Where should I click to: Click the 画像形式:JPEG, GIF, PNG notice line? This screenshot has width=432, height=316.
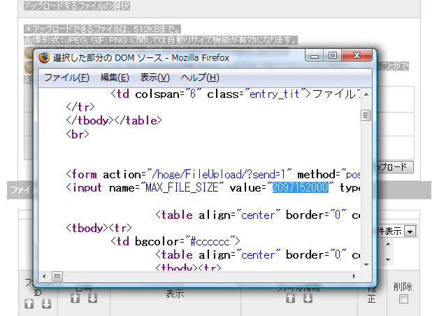[161, 41]
